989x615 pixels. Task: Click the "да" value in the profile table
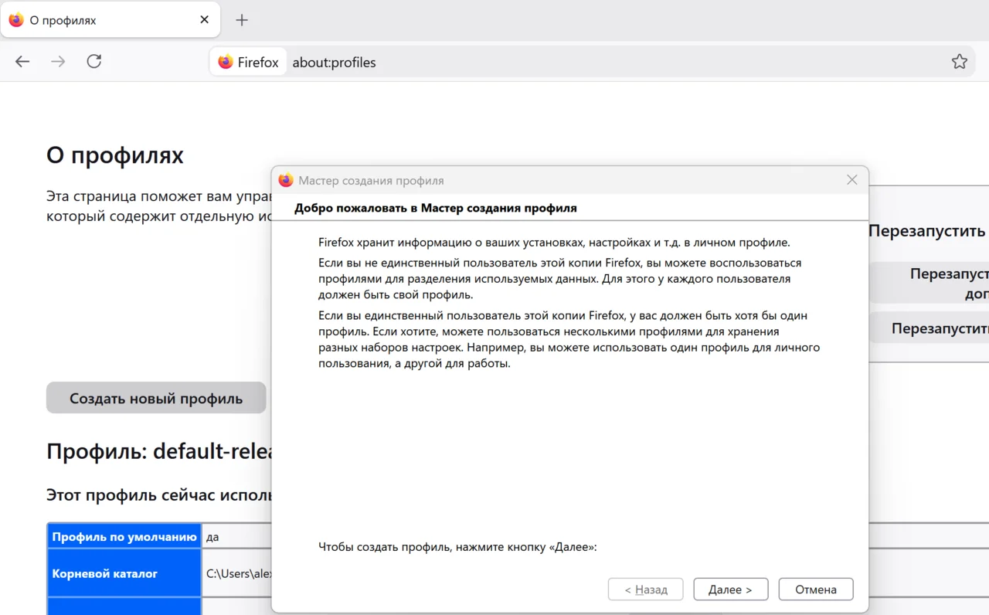pyautogui.click(x=213, y=536)
